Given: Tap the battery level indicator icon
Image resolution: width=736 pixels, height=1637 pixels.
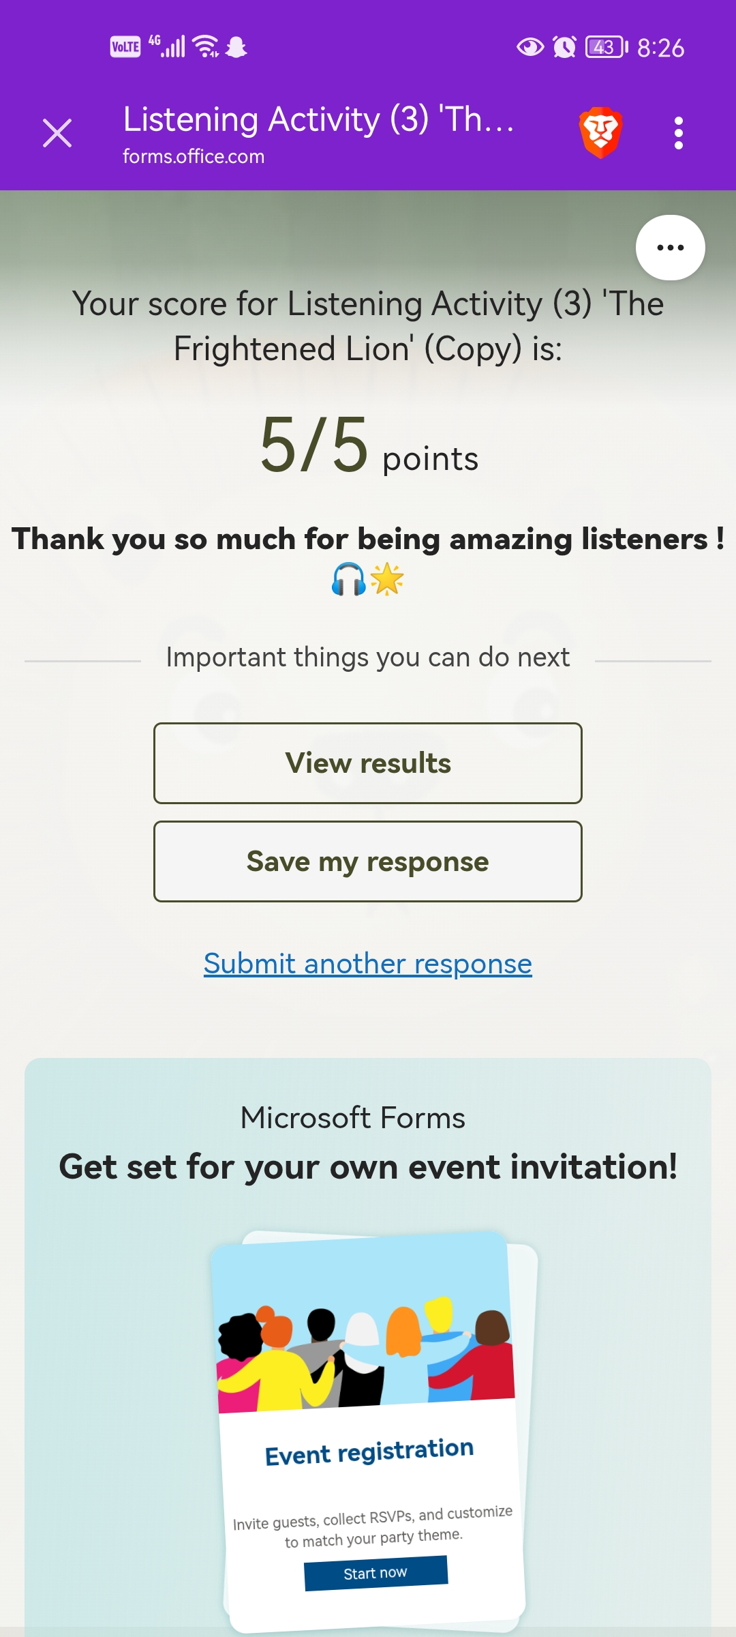Looking at the screenshot, I should pyautogui.click(x=606, y=47).
